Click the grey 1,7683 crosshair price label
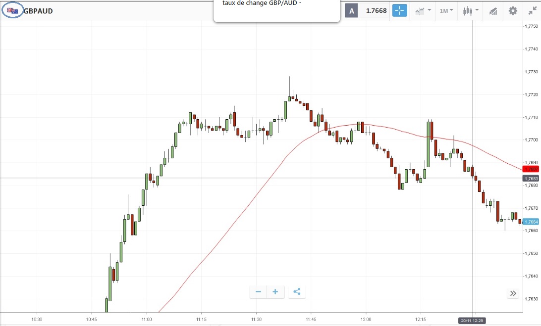This screenshot has height=326, width=541. pyautogui.click(x=532, y=179)
